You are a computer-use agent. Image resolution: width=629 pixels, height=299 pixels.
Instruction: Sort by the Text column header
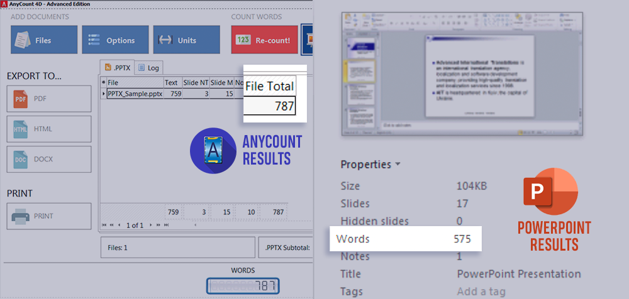174,82
